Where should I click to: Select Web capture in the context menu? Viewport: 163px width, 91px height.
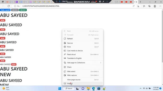point(83,75)
